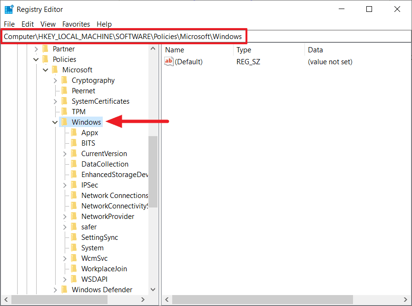Click the safer folder icon
The width and height of the screenshot is (412, 306).
(x=74, y=227)
